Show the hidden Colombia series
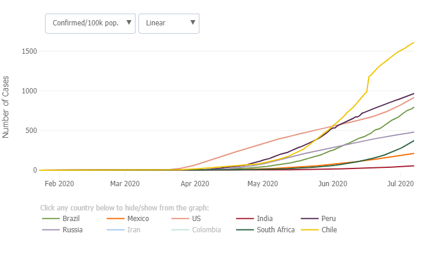Image resolution: width=426 pixels, height=266 pixels. point(206,229)
